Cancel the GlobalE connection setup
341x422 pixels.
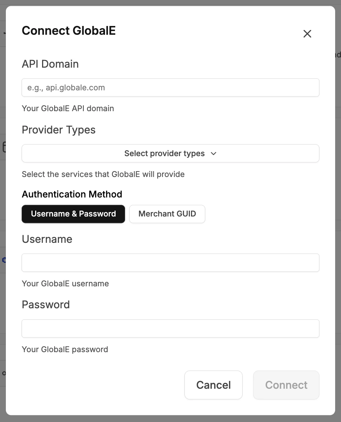pos(213,385)
